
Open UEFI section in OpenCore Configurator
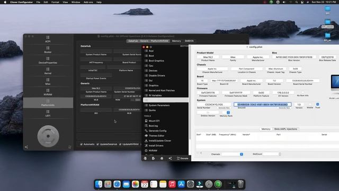click(x=48, y=114)
